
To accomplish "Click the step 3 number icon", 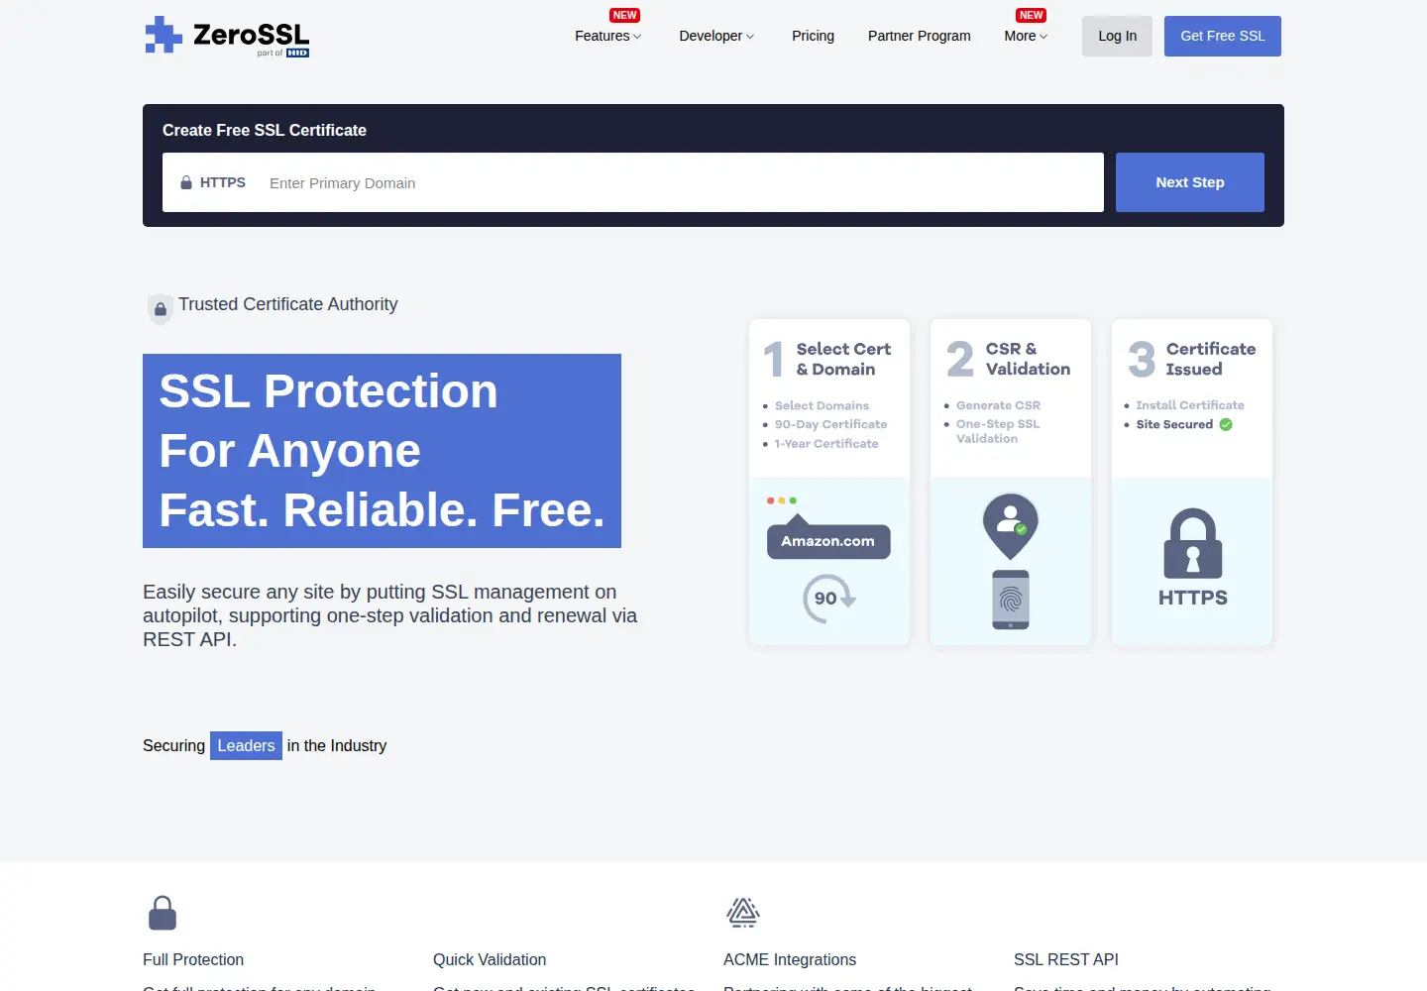I will (1142, 359).
